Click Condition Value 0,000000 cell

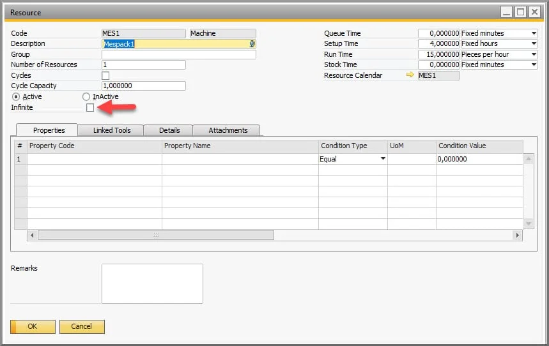coord(479,159)
